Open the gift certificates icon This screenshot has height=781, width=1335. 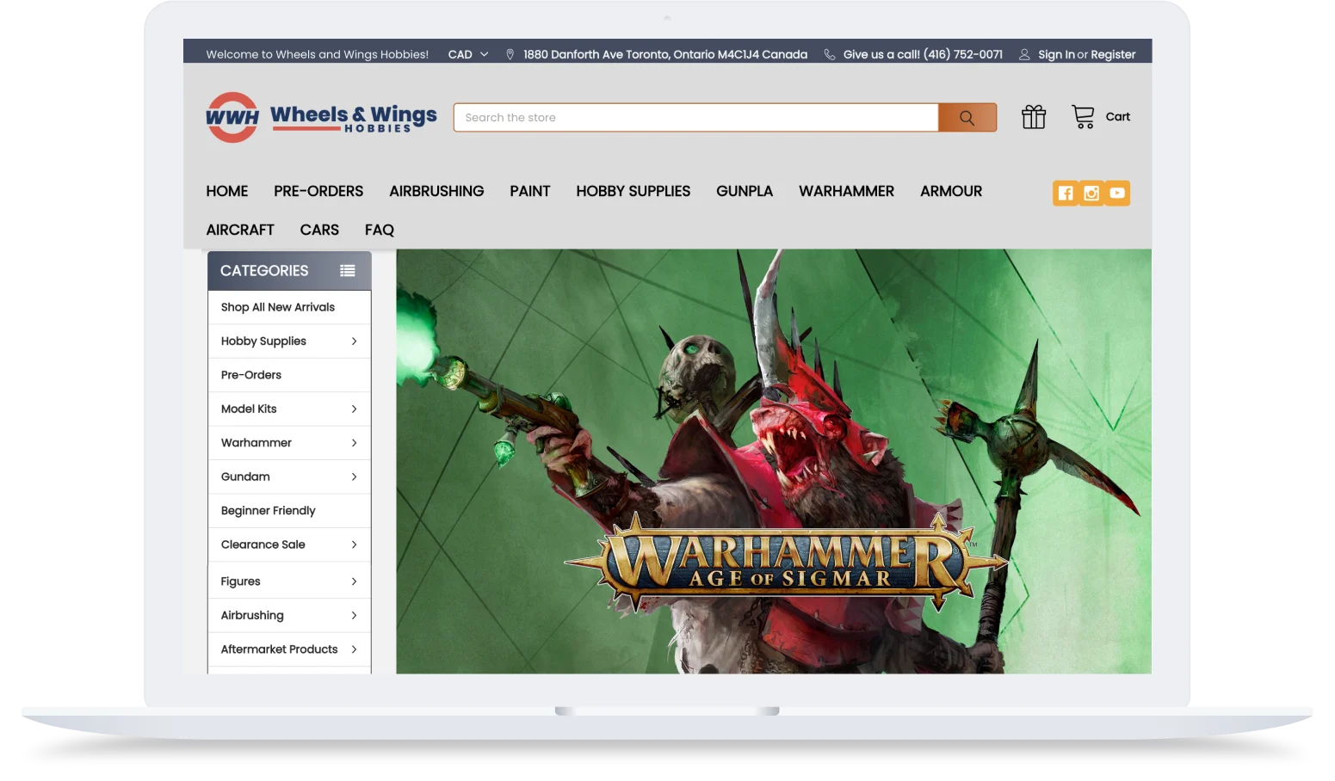(1034, 117)
